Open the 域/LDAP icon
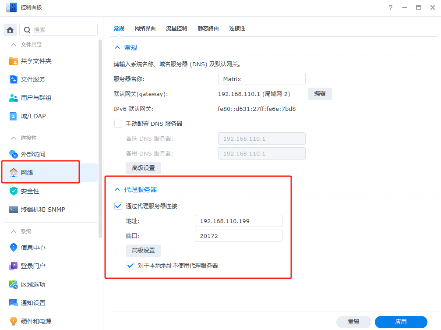The height and width of the screenshot is (330, 441). [14, 116]
